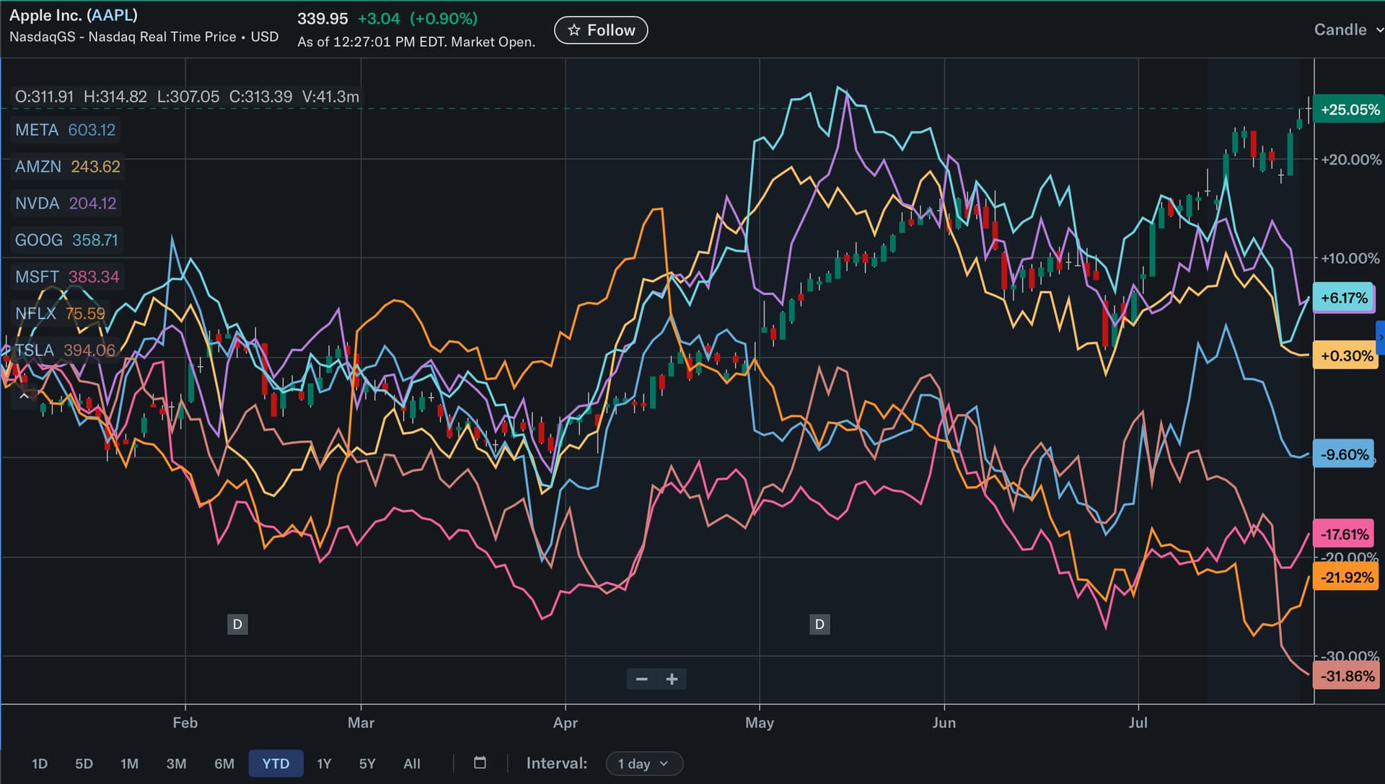Click the NasdaqGS Real Time Price text
Image resolution: width=1385 pixels, height=784 pixels.
(144, 37)
